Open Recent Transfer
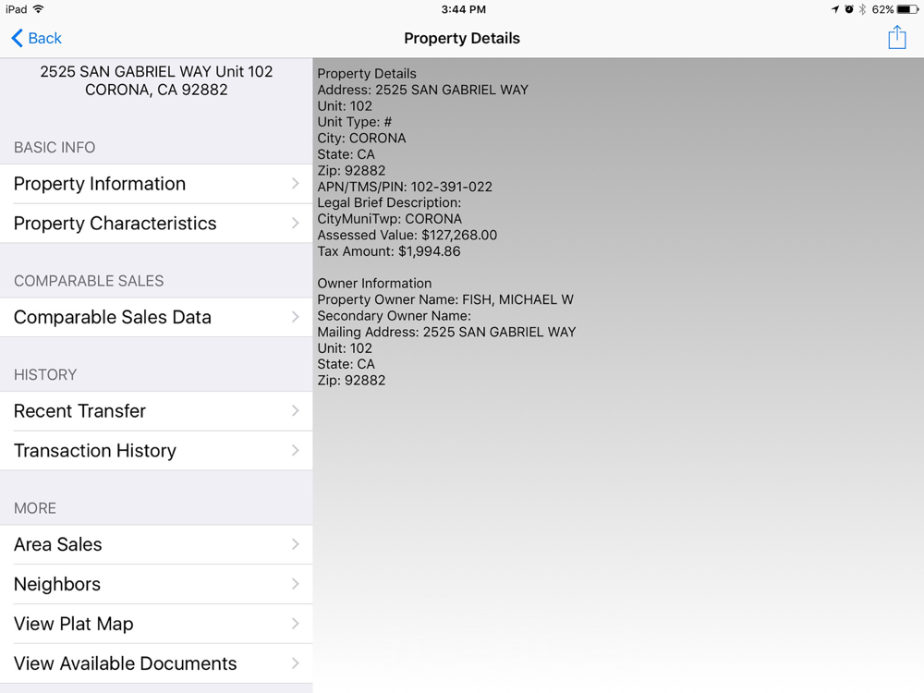Screen dimensions: 924x693 pyautogui.click(x=156, y=411)
